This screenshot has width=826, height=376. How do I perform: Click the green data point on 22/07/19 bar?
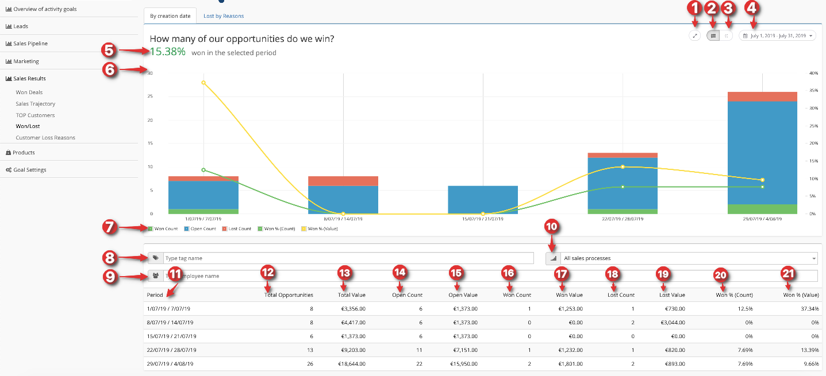point(623,187)
